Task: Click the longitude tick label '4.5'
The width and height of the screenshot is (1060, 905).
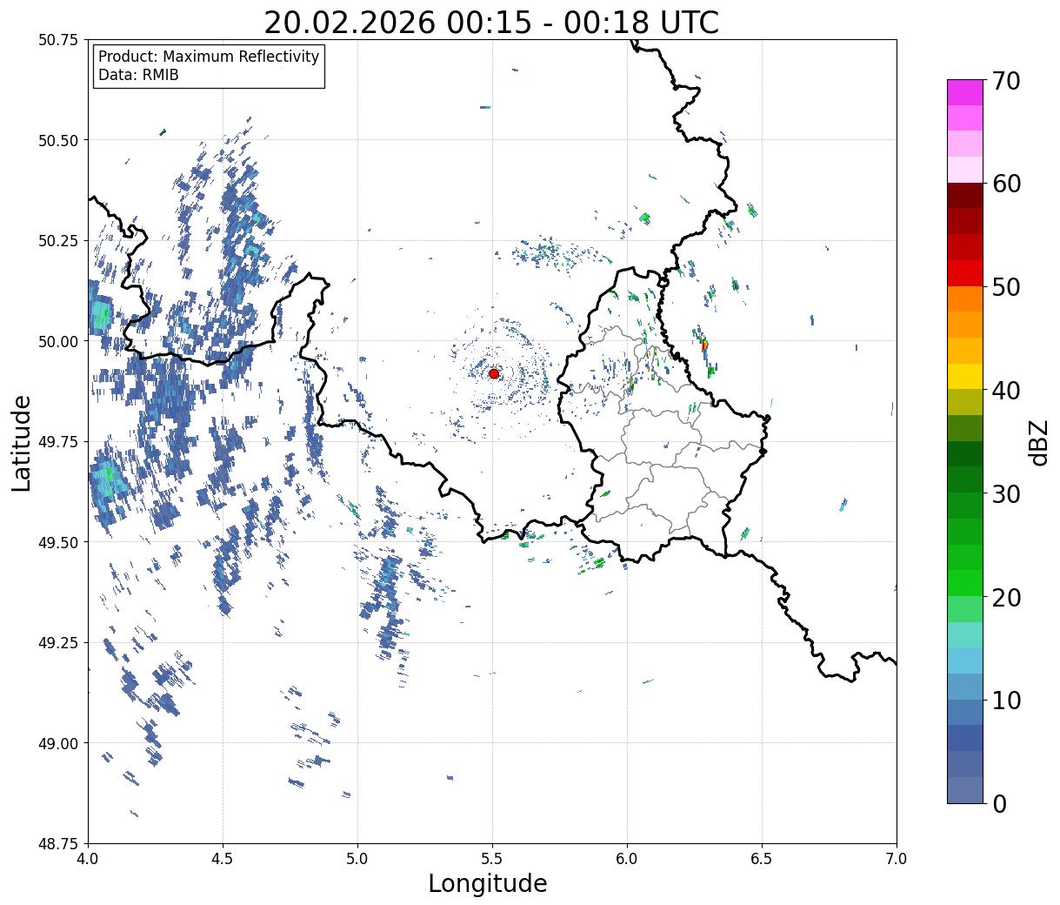Action: [x=223, y=859]
